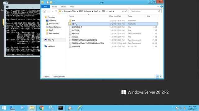The width and height of the screenshot is (199, 111).
Task: Open Server Manager from taskbar
Action: coord(12,108)
